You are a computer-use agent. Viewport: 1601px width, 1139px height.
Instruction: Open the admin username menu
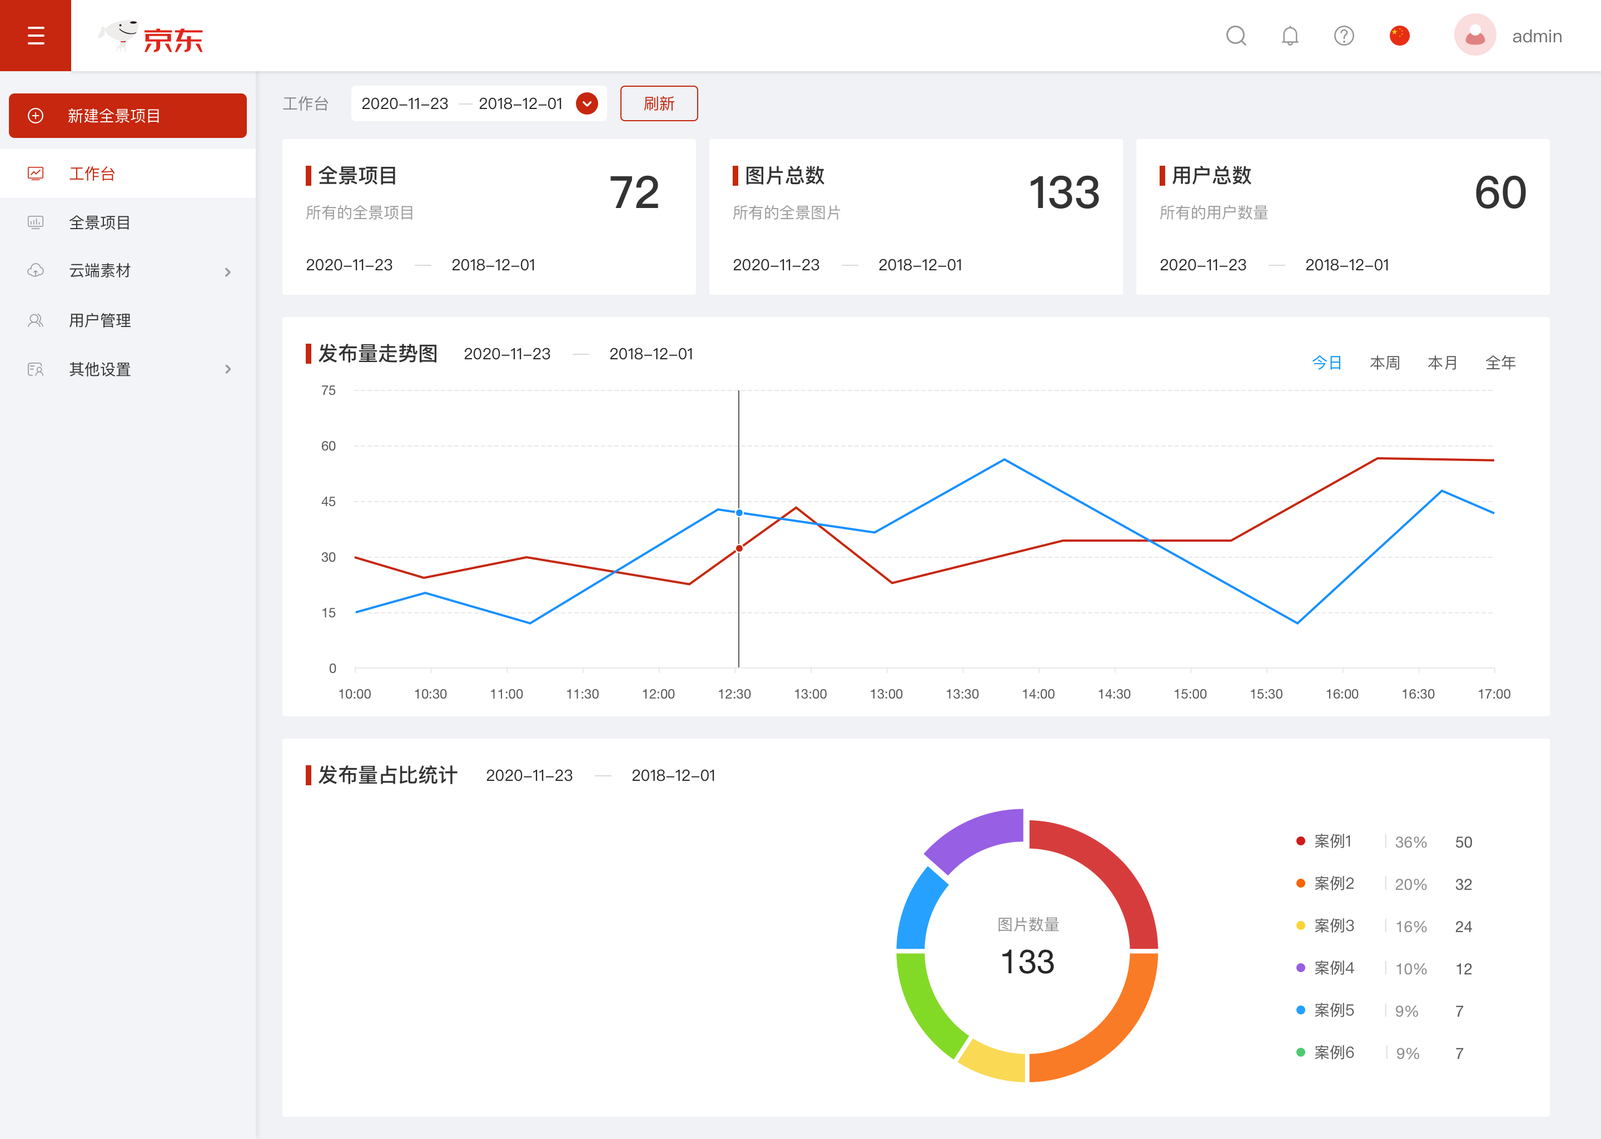coord(1537,37)
